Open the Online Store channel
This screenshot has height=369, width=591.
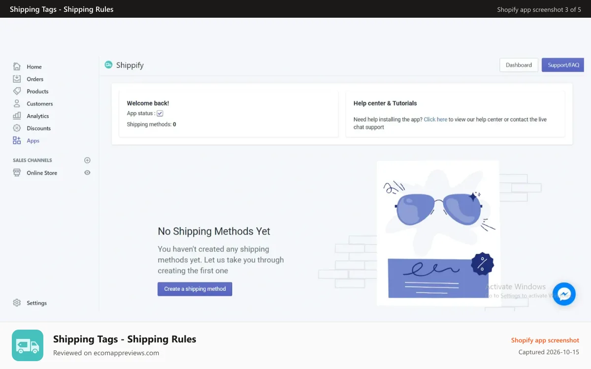tap(42, 173)
